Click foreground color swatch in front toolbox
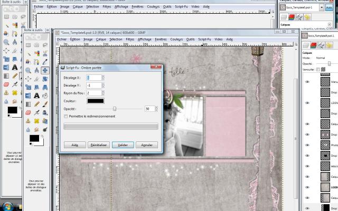Viewport: 338px width, 211px height. click(x=34, y=138)
